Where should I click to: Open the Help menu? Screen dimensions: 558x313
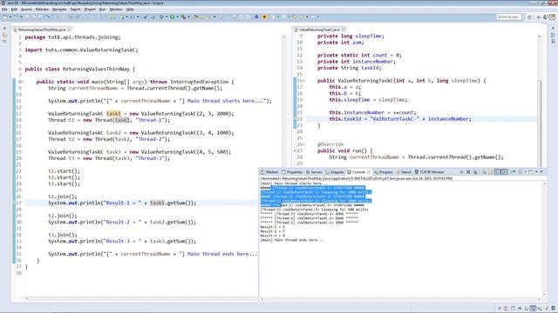point(130,10)
